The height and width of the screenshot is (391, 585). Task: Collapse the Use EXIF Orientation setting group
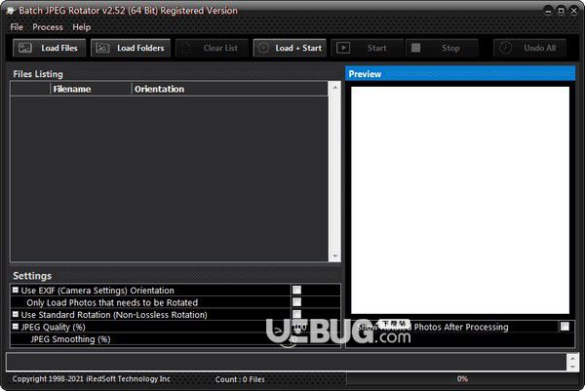tap(16, 290)
